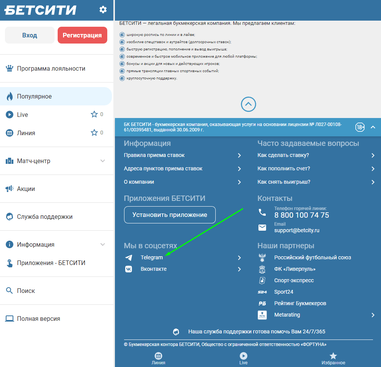The width and height of the screenshot is (381, 367).
Task: Click the Установить приложение button
Action: 170,215
